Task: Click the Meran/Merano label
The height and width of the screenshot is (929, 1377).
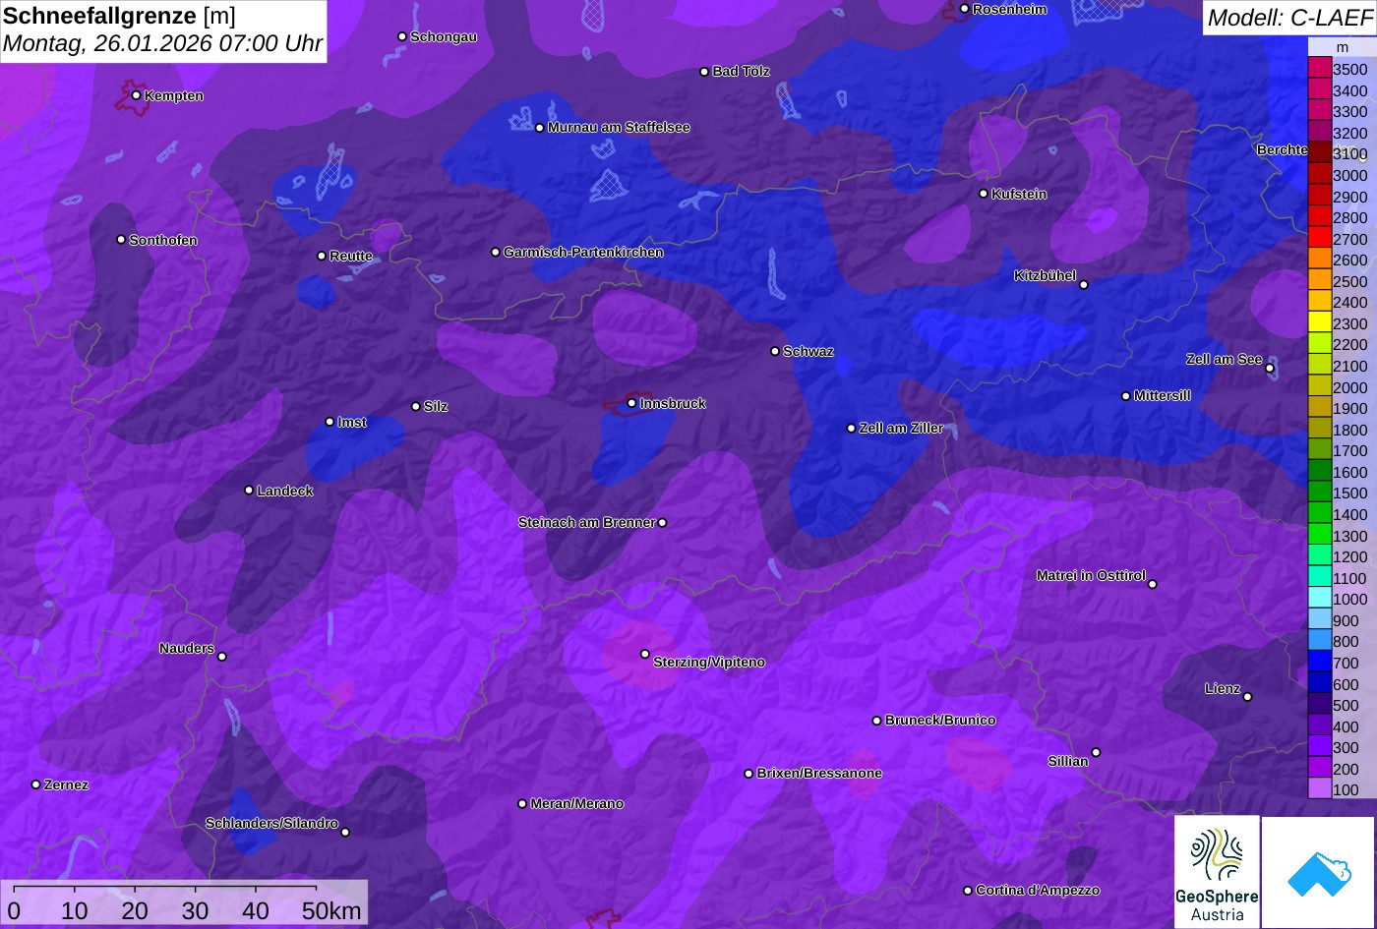Action: coord(577,803)
